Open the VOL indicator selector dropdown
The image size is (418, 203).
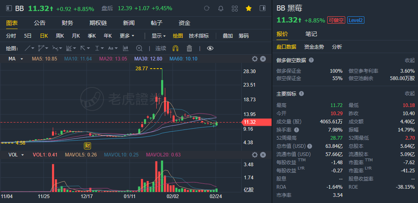tap(16, 154)
